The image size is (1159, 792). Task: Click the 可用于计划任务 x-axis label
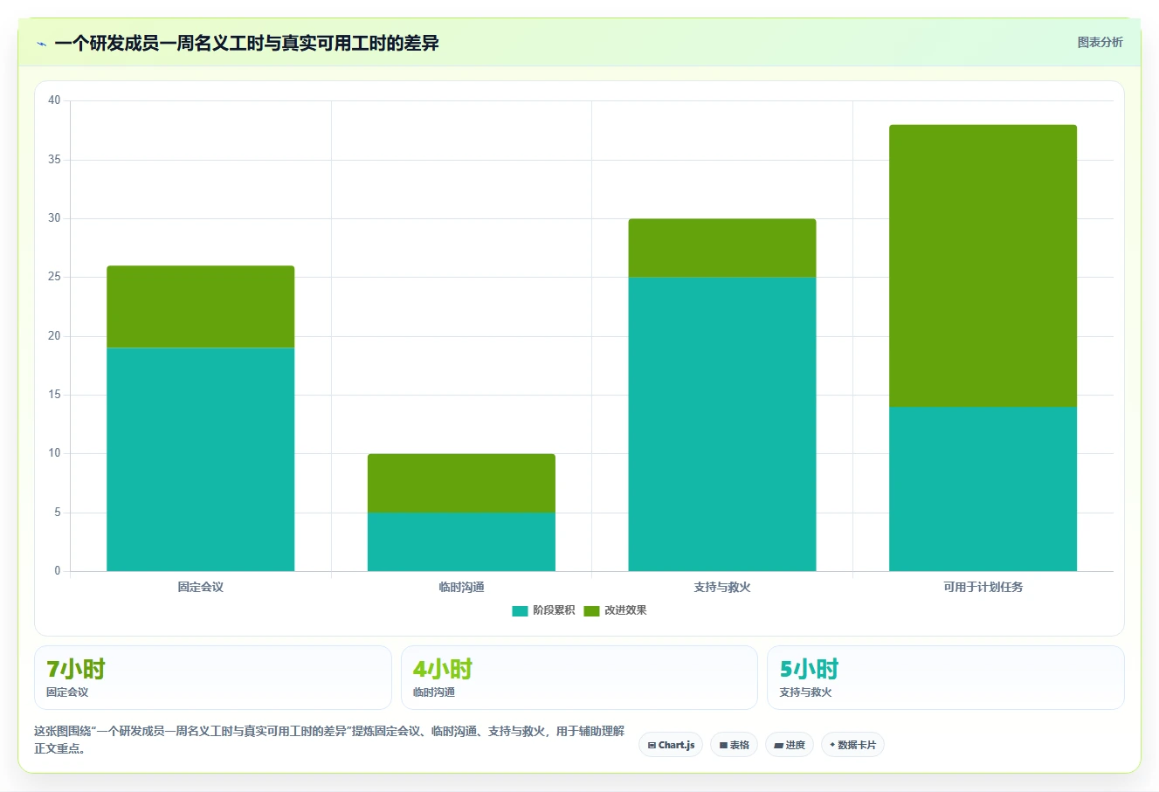[983, 587]
